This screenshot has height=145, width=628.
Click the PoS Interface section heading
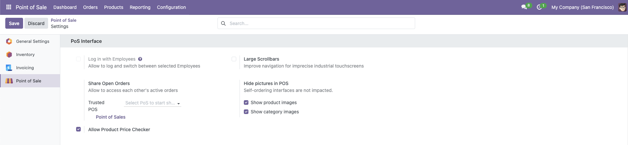[x=86, y=41]
